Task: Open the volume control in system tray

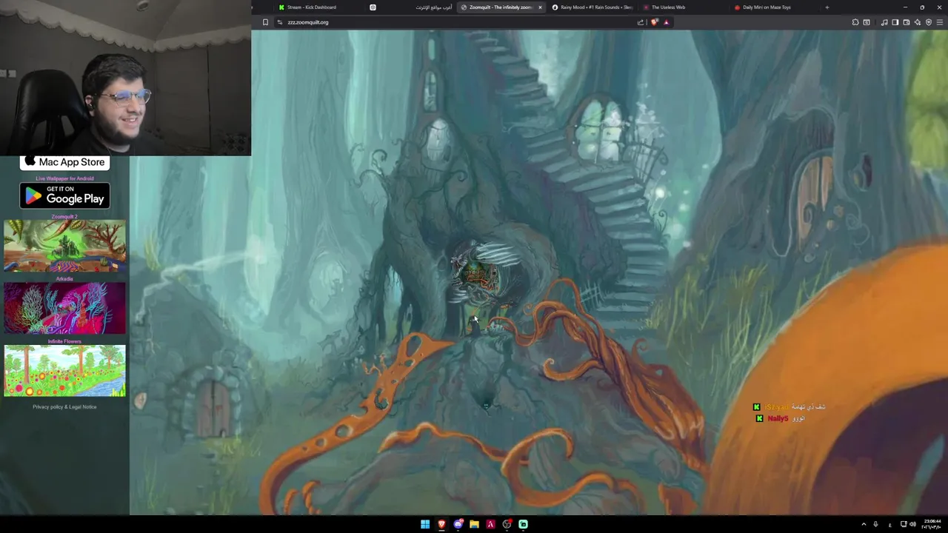Action: (912, 524)
